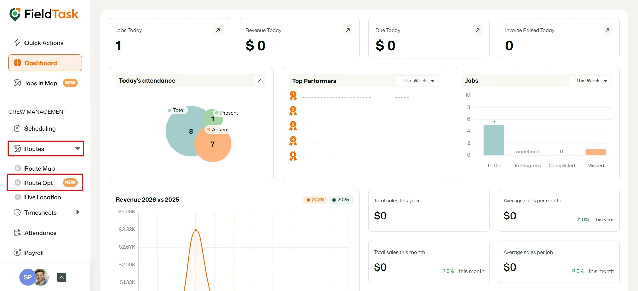Toggle Absent attendance legend item
Screen dimensions: 638x291
click(x=218, y=130)
